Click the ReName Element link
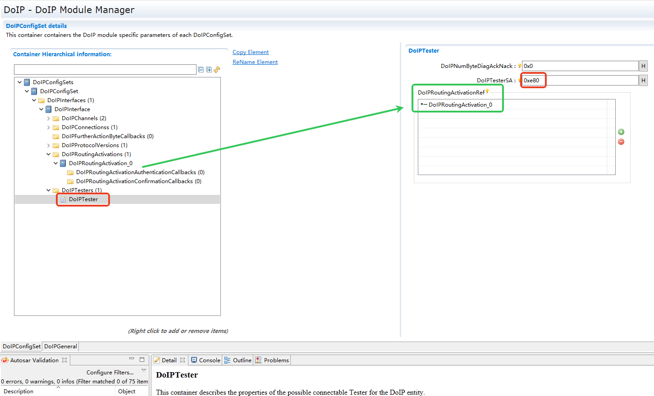The height and width of the screenshot is (396, 654). click(x=255, y=62)
